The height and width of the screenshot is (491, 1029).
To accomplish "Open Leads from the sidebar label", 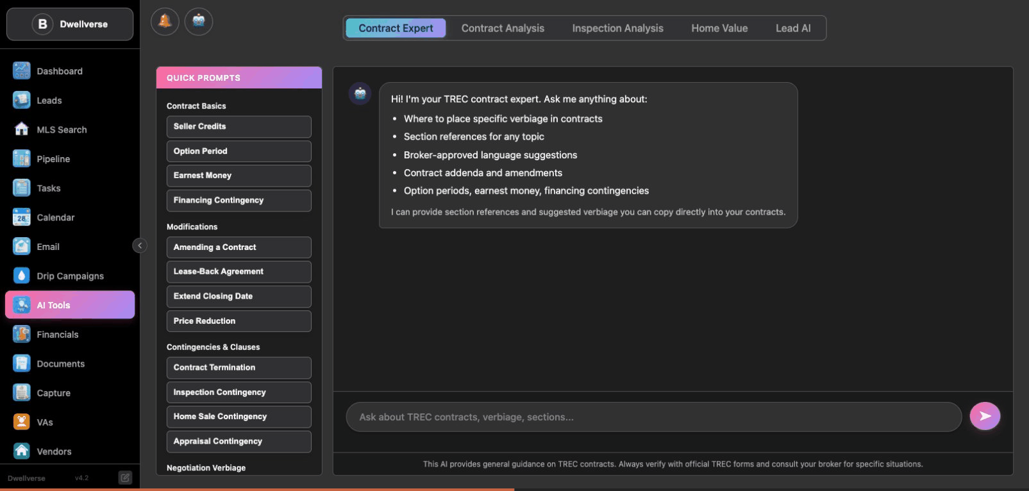I will click(49, 101).
